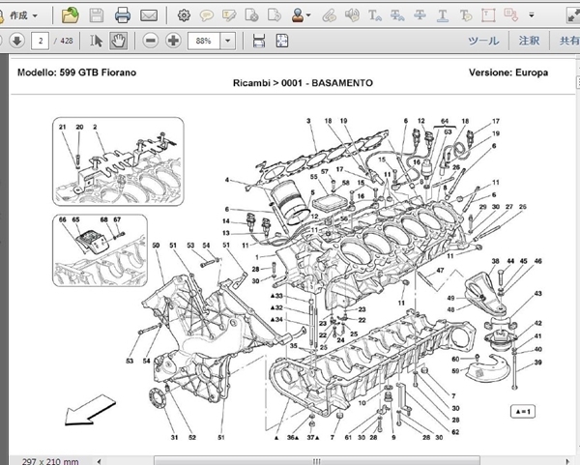Open the ツール (Tools) panel
The width and height of the screenshot is (580, 465).
click(x=483, y=41)
